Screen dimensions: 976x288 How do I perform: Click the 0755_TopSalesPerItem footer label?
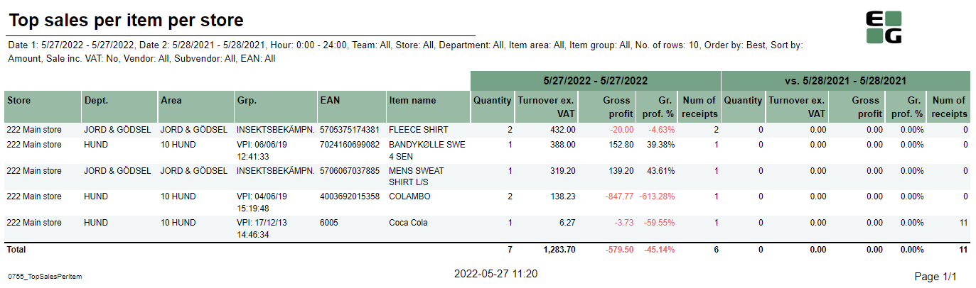(44, 276)
